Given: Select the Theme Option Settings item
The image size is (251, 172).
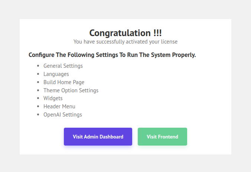Looking at the screenshot, I should [71, 90].
